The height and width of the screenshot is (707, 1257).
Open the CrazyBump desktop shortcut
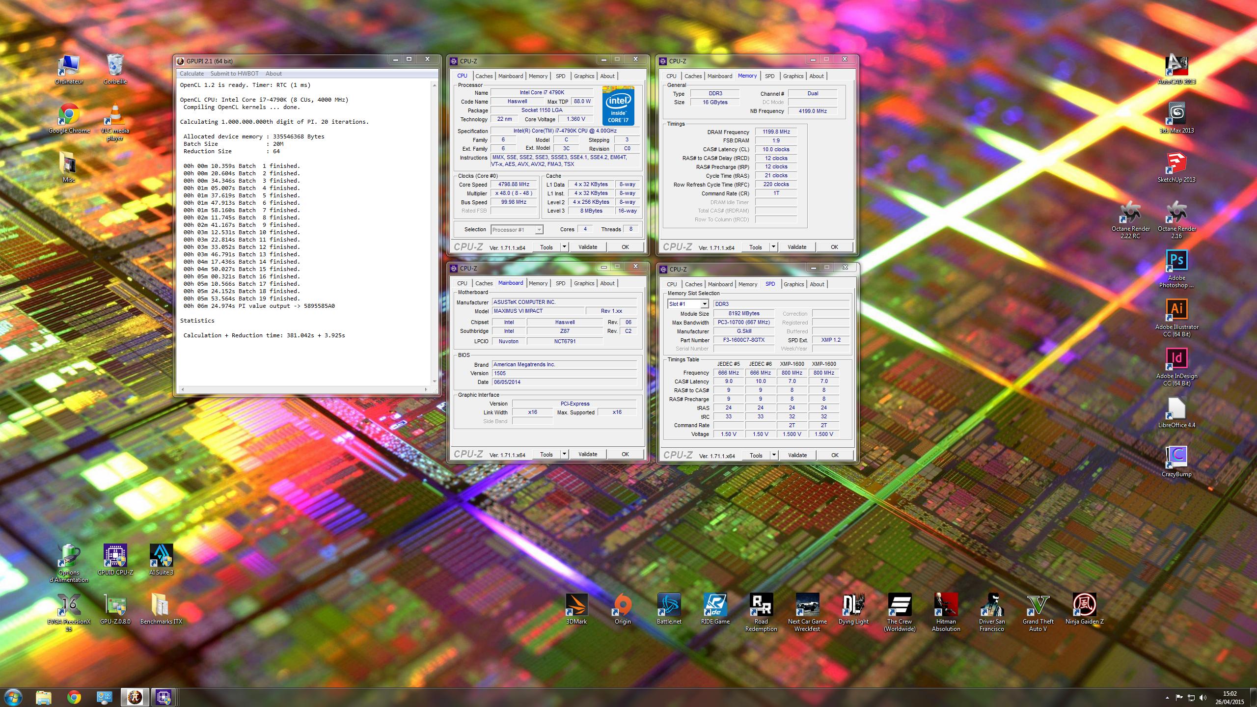pyautogui.click(x=1176, y=462)
